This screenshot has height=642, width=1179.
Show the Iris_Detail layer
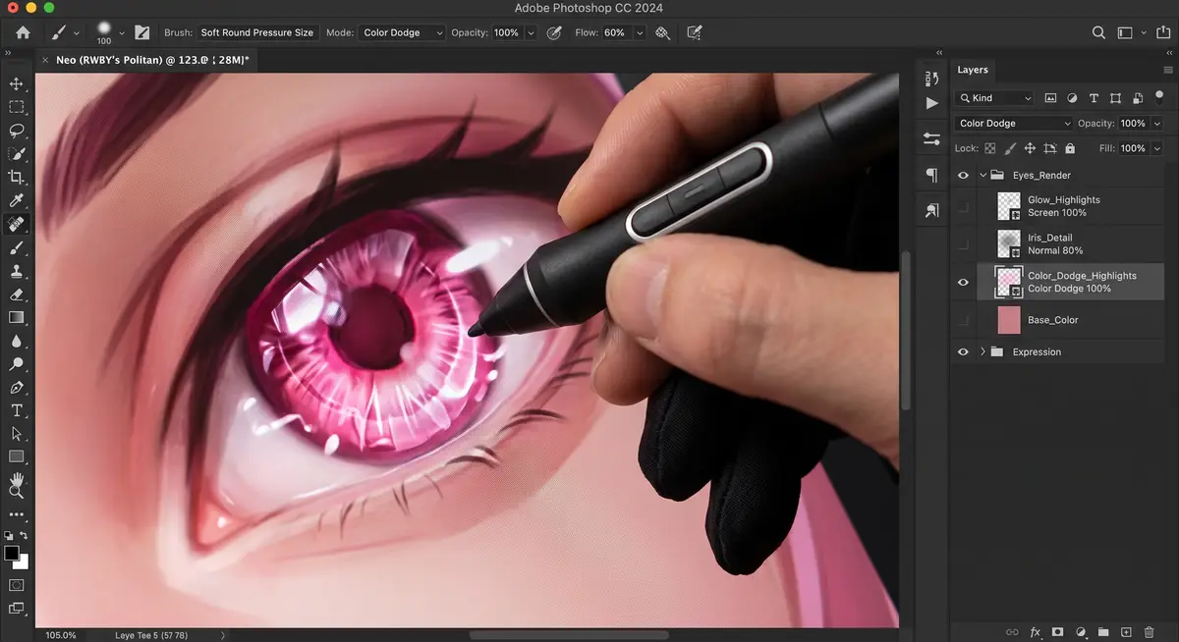[963, 243]
